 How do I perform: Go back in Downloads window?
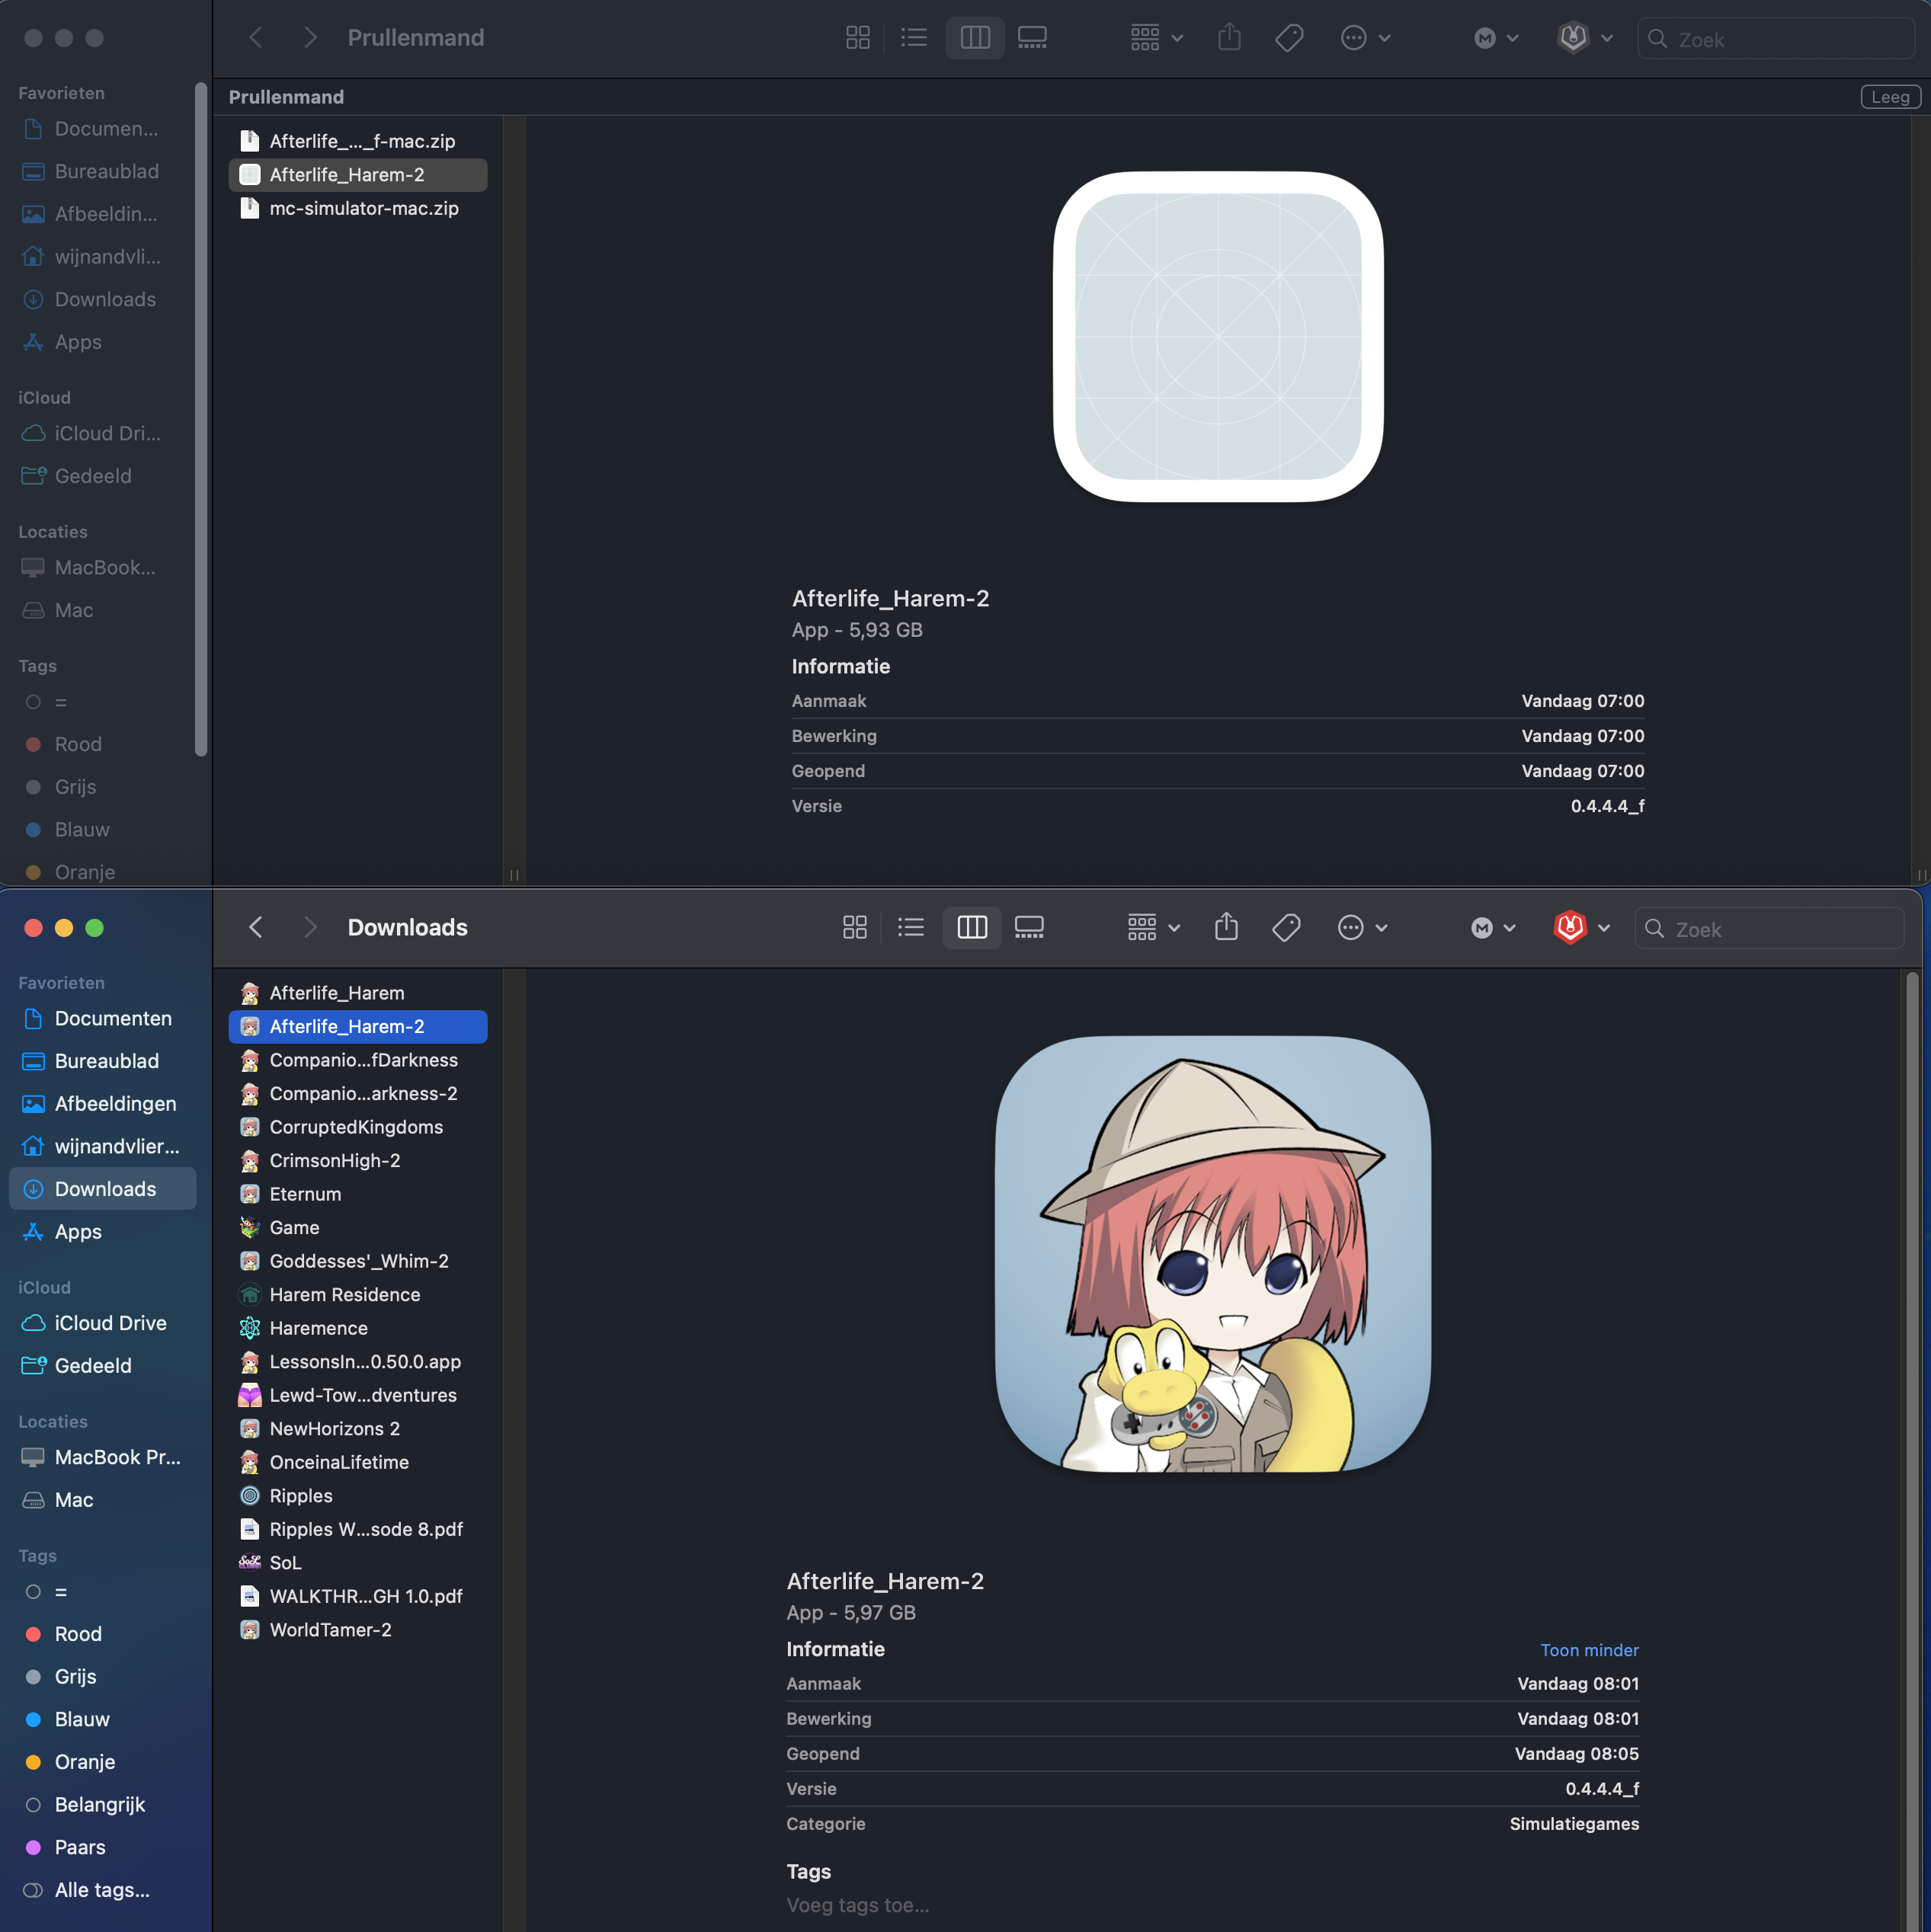pos(256,927)
